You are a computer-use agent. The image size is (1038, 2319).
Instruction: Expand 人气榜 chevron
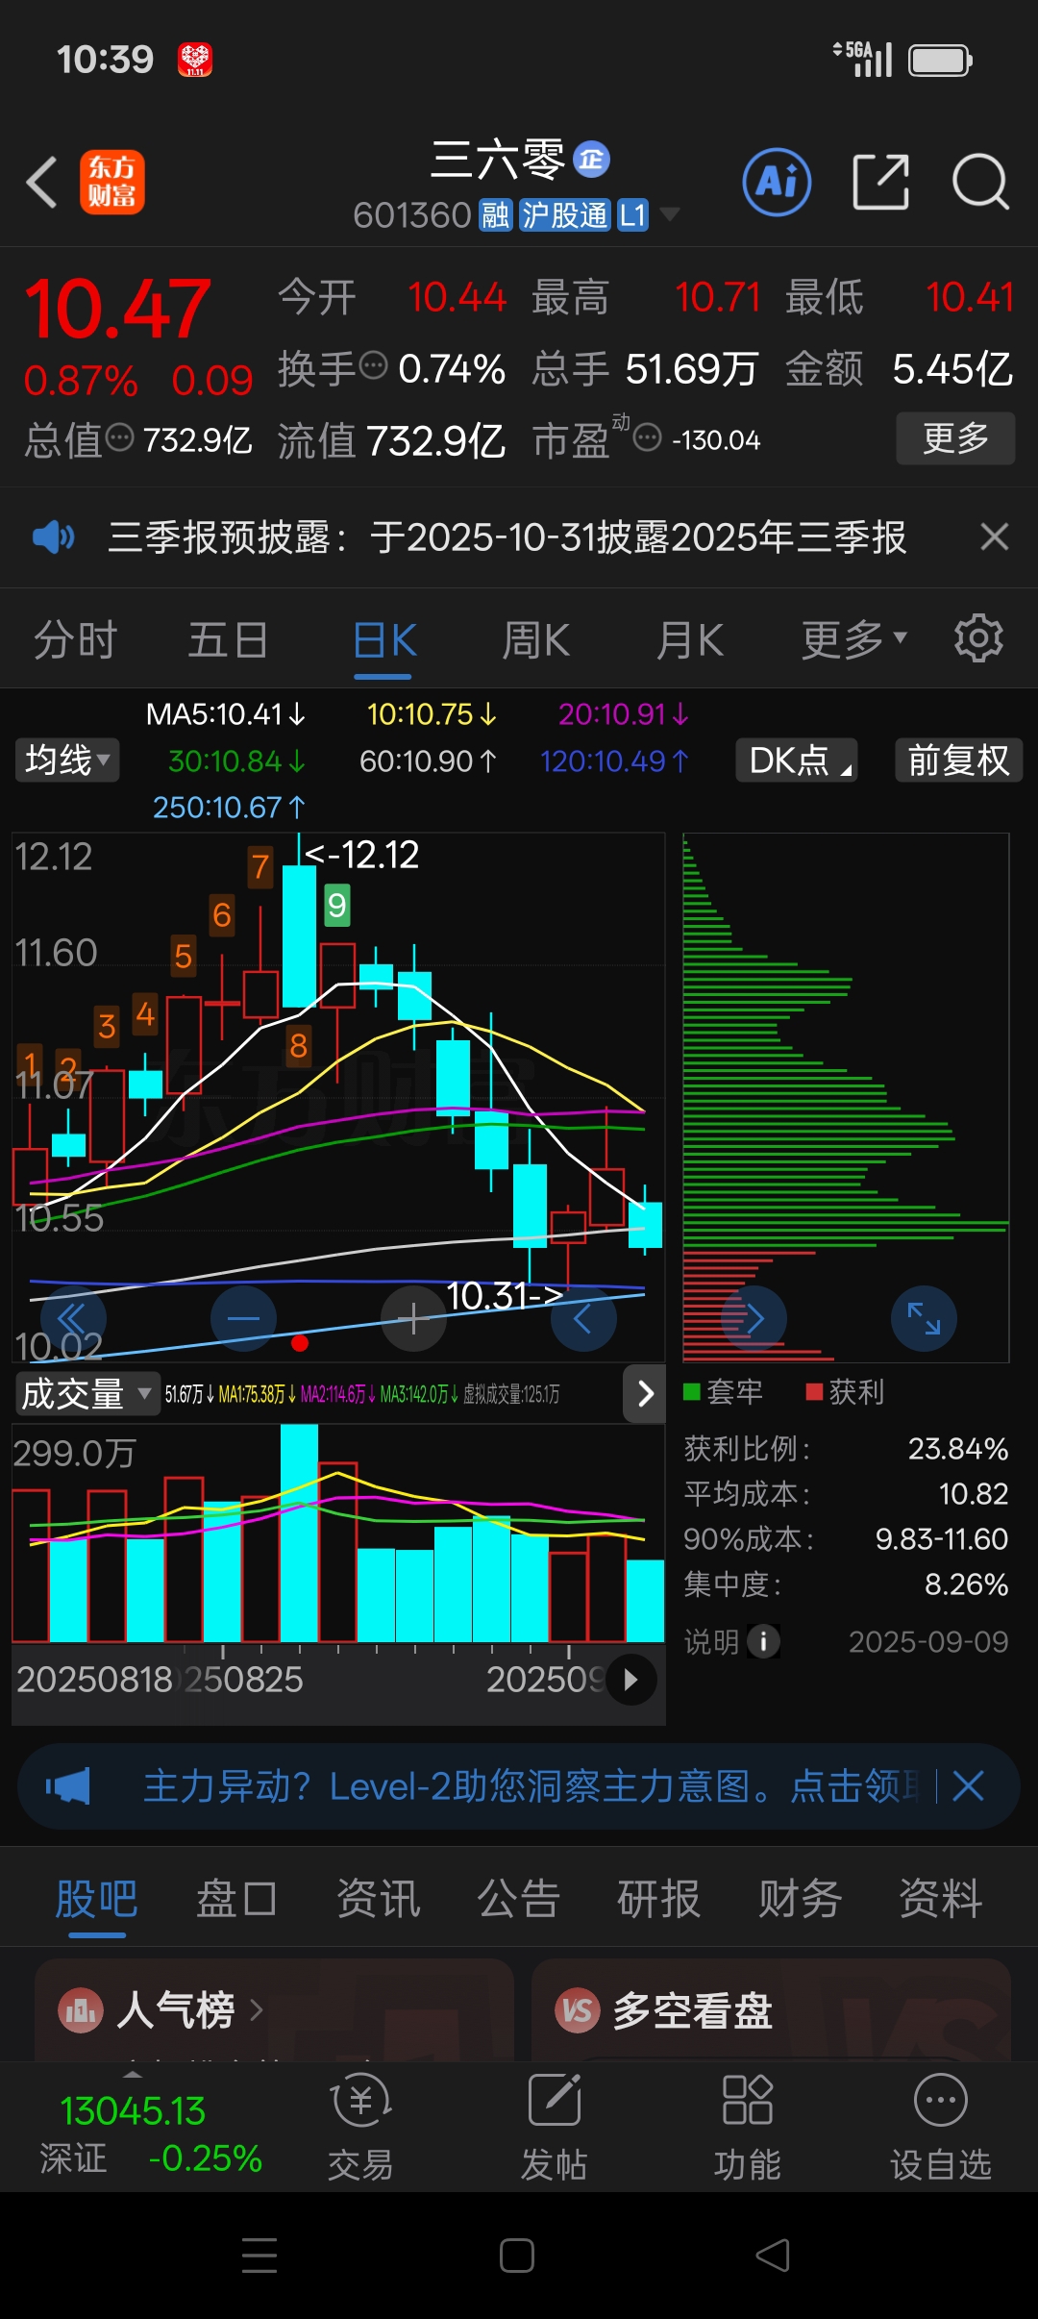point(256,2010)
